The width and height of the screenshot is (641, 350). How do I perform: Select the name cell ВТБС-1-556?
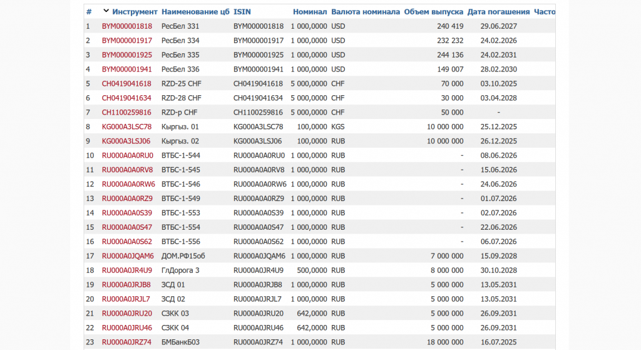pyautogui.click(x=181, y=241)
